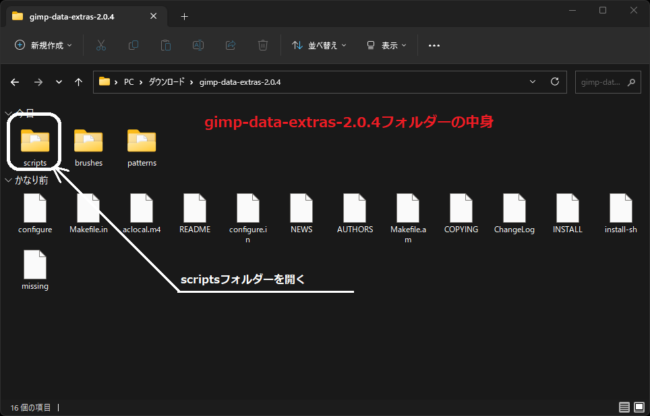
Task: Click the Delete trash can icon
Action: [x=262, y=45]
